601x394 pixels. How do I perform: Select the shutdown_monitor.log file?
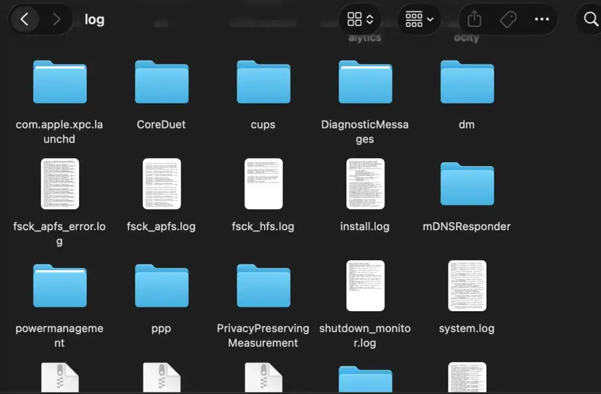pyautogui.click(x=365, y=286)
